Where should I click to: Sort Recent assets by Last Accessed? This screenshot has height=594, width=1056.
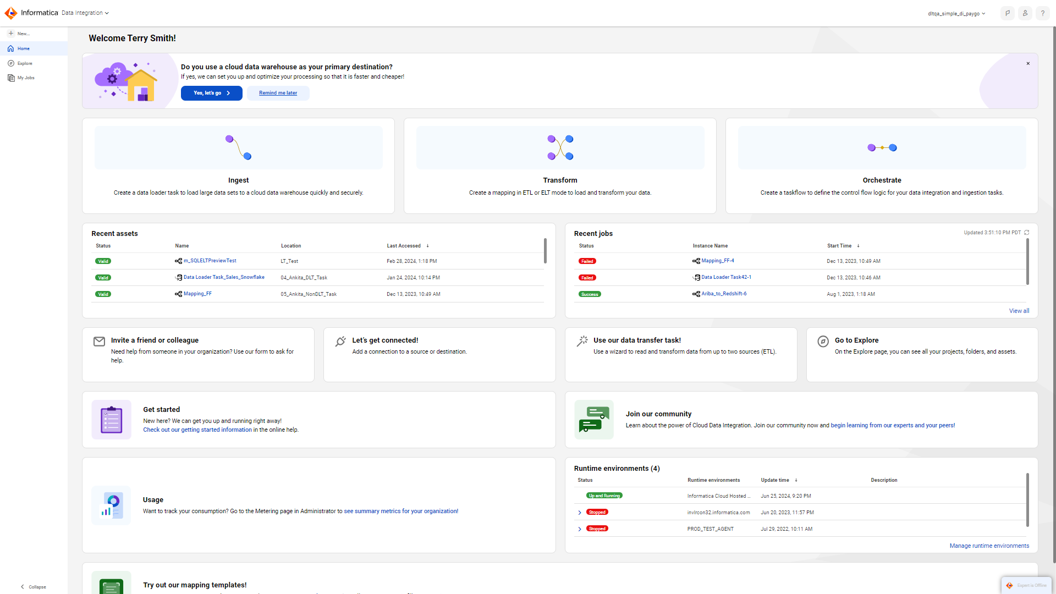tap(408, 246)
